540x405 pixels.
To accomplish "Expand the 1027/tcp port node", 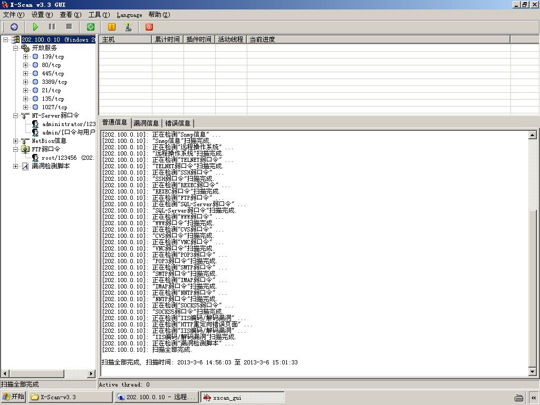I will (x=25, y=107).
